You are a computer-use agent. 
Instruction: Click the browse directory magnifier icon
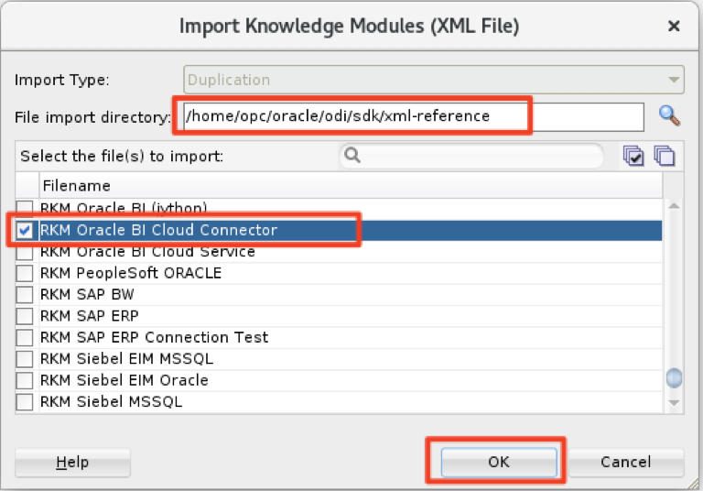point(670,115)
